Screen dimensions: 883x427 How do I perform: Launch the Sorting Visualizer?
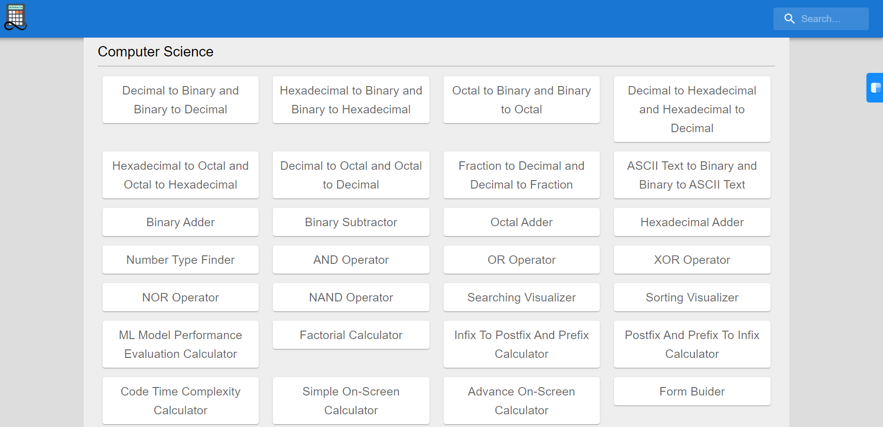[692, 297]
